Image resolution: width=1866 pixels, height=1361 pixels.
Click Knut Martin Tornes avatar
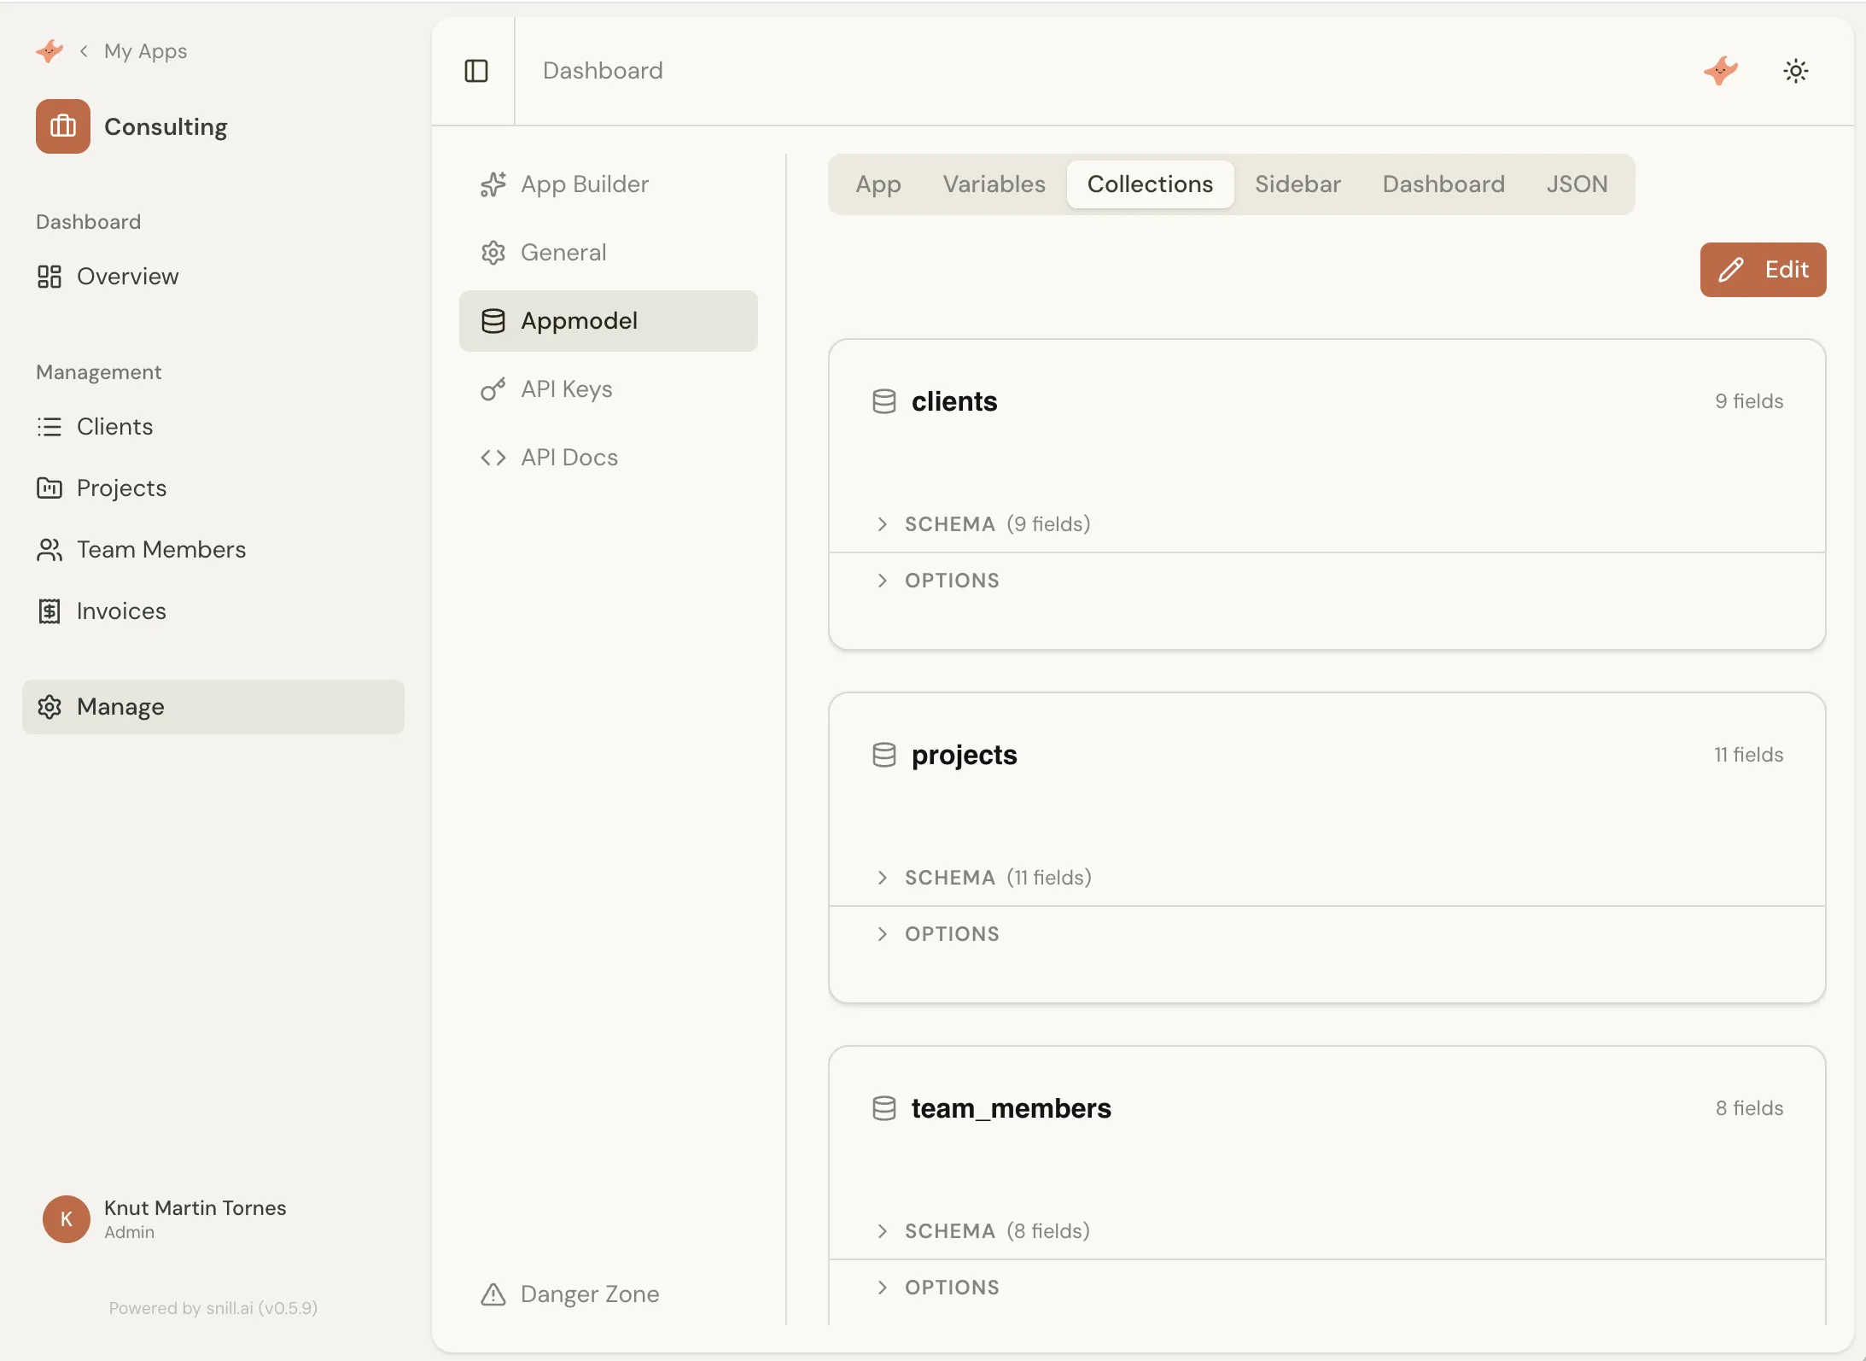pos(65,1218)
